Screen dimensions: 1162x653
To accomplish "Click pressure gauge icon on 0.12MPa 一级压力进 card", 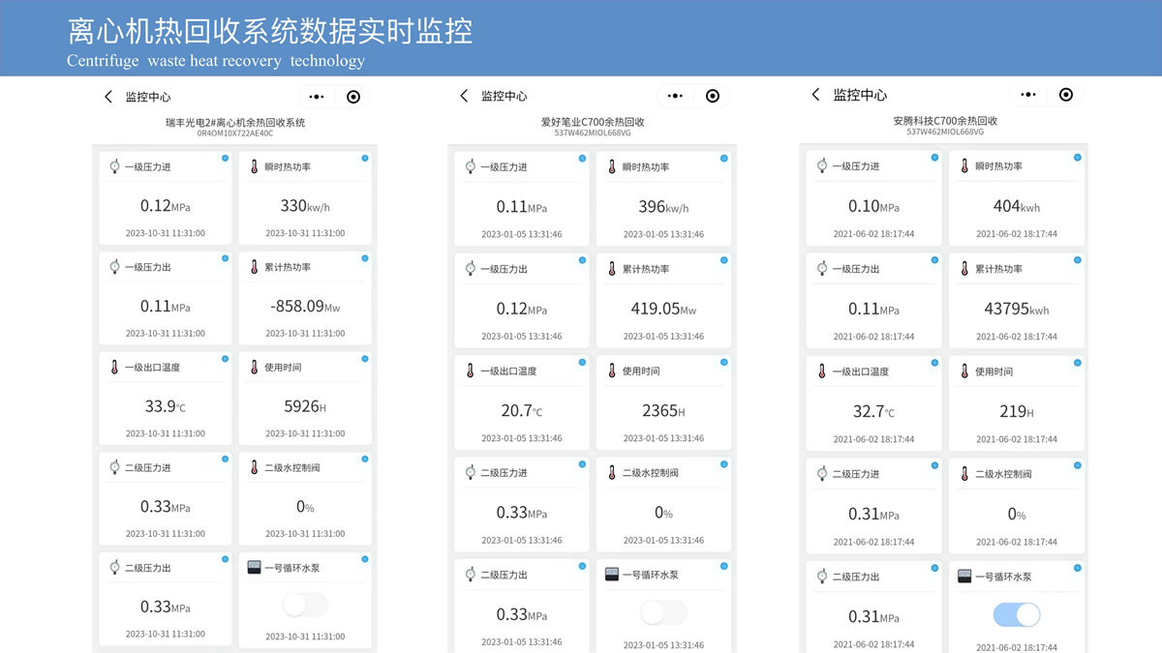I will point(114,166).
